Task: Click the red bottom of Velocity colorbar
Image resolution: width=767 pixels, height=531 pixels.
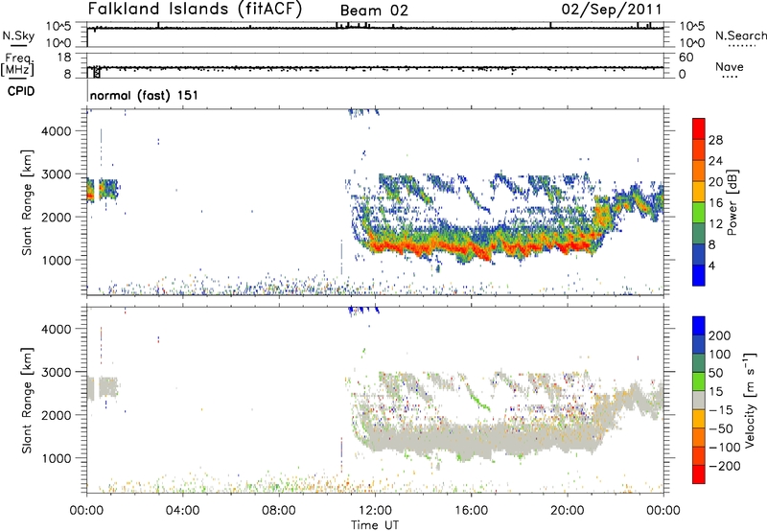Action: tap(699, 474)
